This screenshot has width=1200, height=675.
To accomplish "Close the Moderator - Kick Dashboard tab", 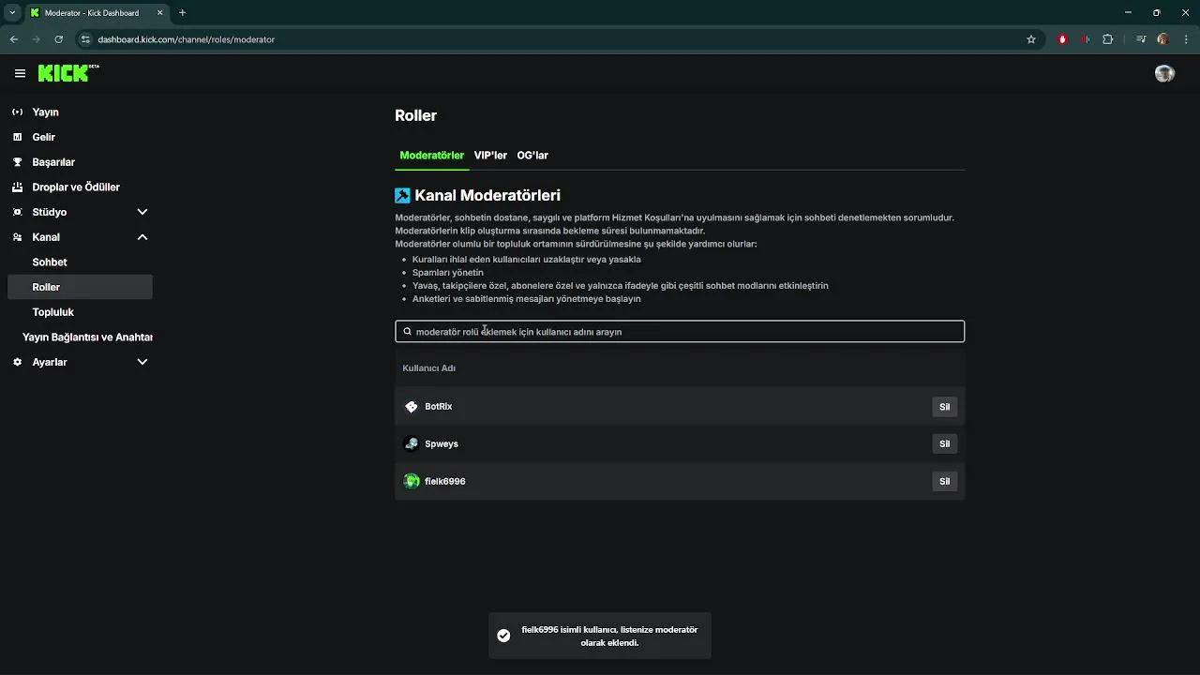I will click(x=159, y=13).
